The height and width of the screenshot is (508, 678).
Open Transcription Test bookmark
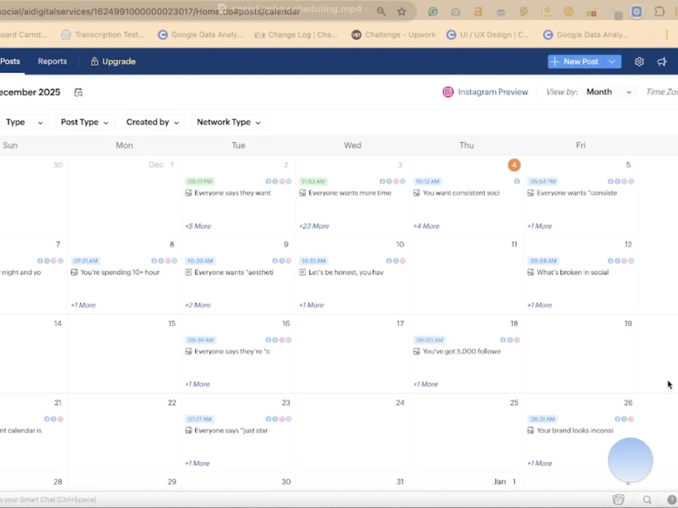(103, 35)
